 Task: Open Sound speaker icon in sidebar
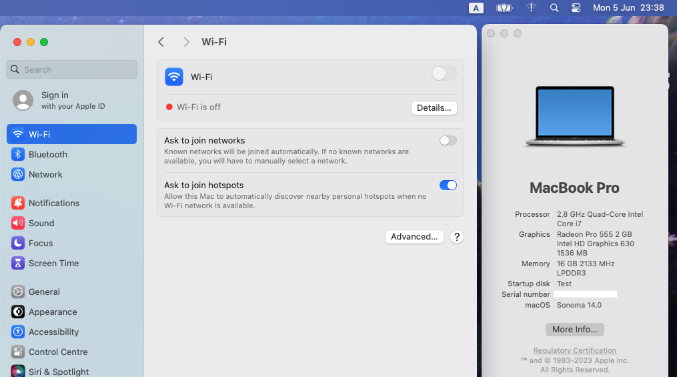click(x=18, y=224)
